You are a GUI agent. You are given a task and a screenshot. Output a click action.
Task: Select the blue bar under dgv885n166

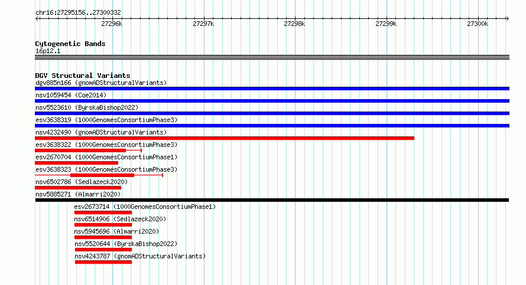click(272, 89)
